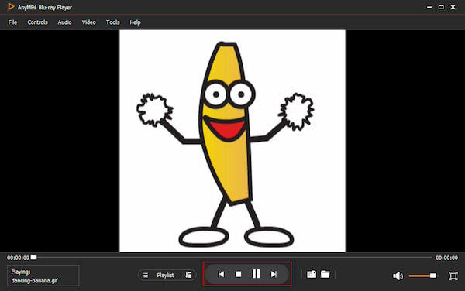Stop playback with the square button
Image resolution: width=465 pixels, height=291 pixels.
(238, 275)
